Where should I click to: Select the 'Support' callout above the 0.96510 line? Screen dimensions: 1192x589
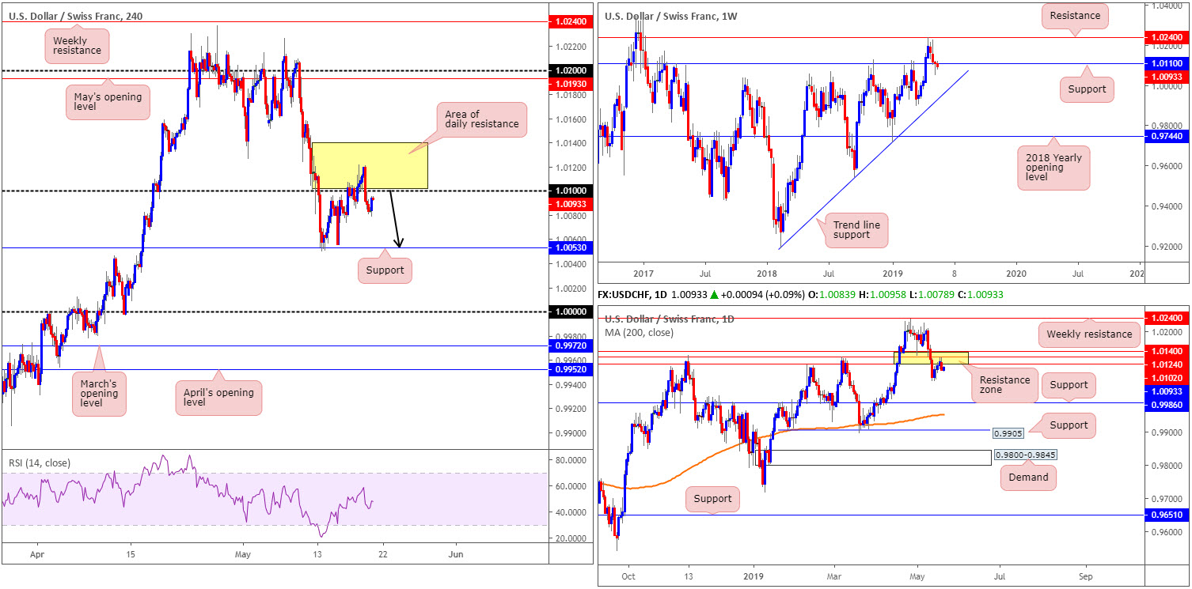(x=713, y=500)
